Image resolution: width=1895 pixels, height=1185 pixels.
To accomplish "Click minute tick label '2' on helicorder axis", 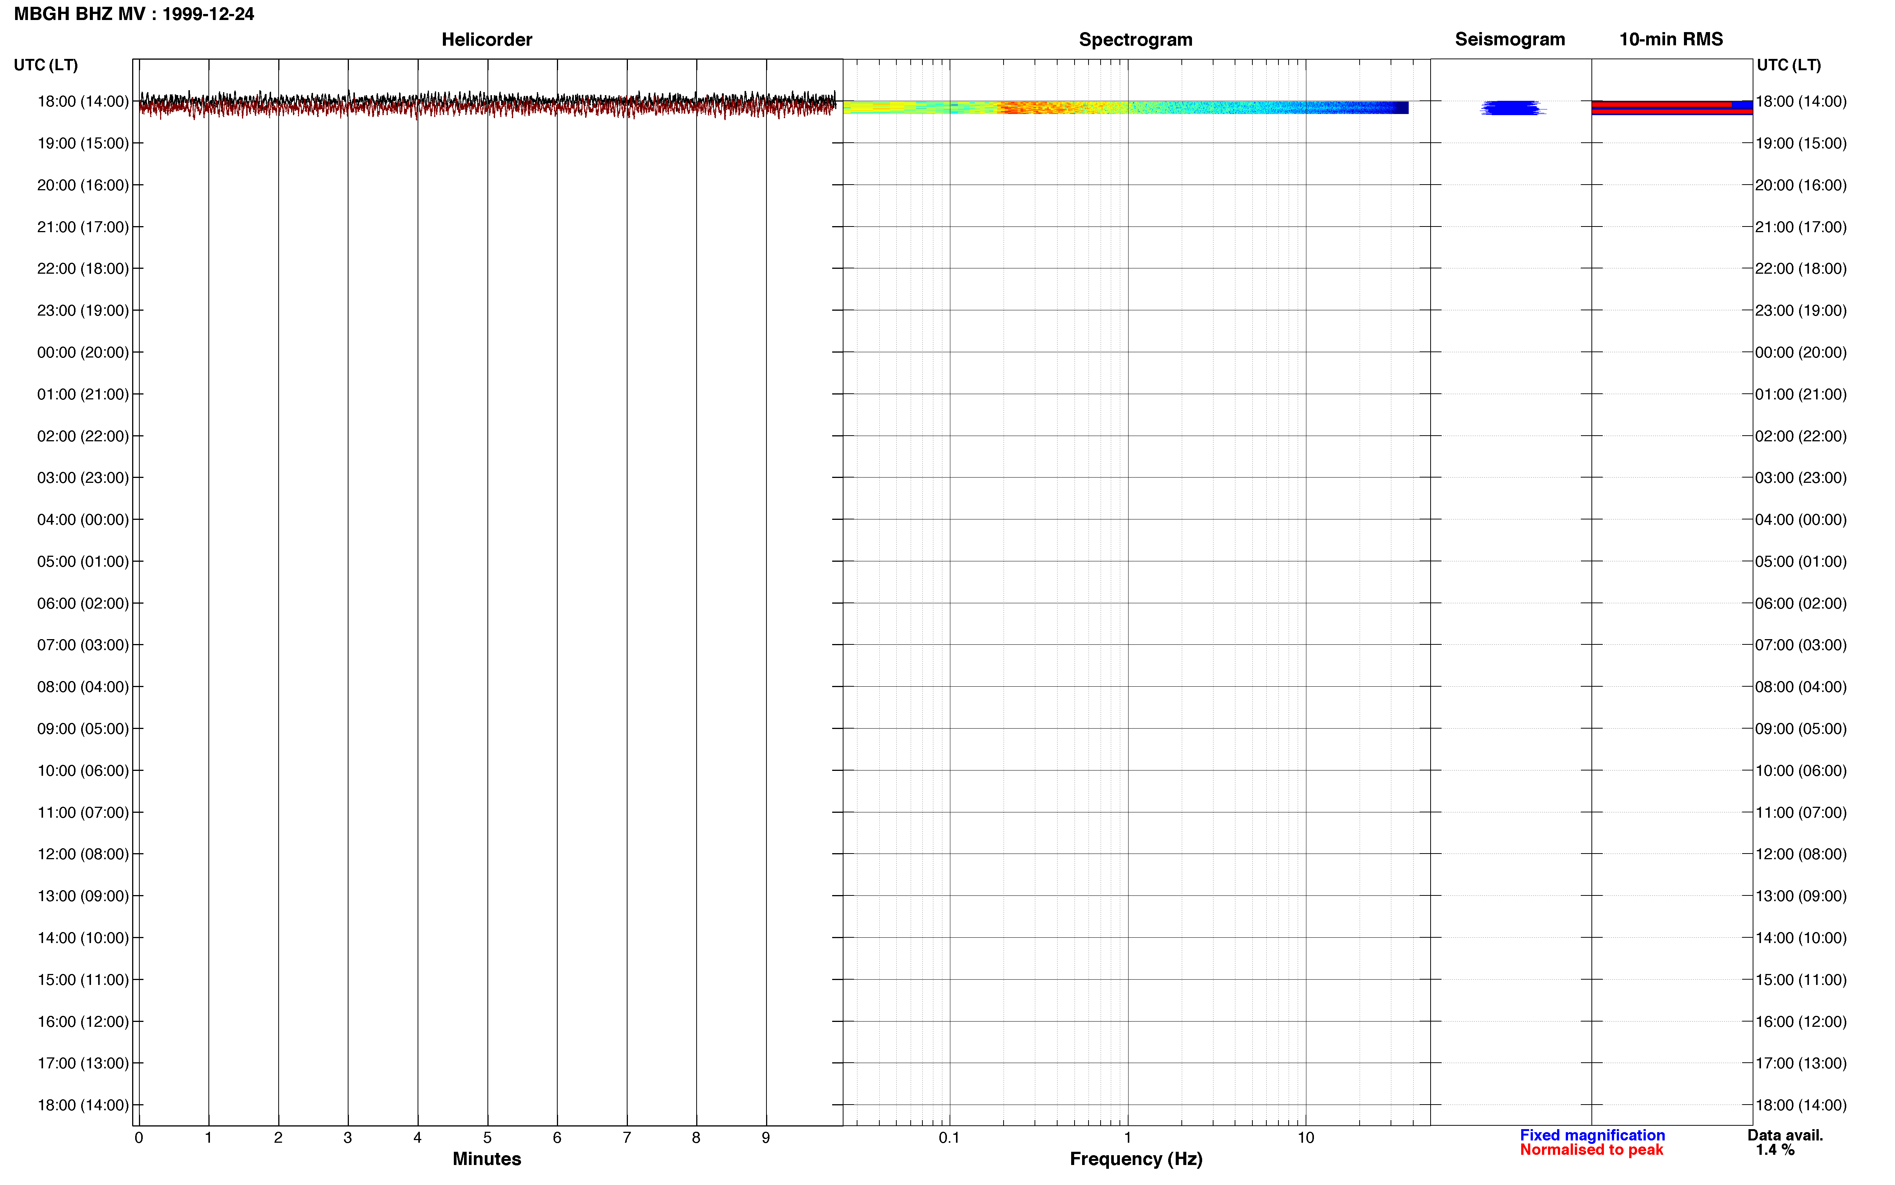I will [278, 1138].
